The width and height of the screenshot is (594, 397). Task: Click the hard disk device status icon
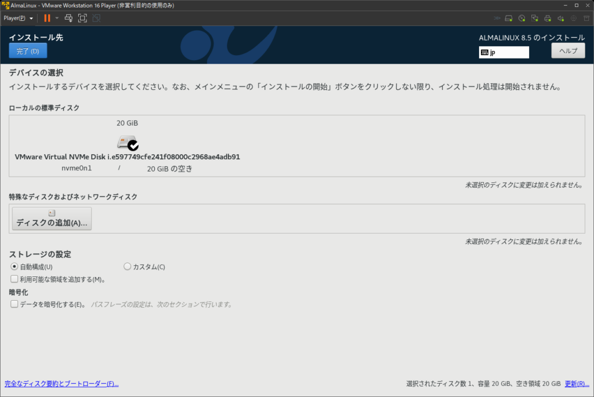(x=509, y=18)
